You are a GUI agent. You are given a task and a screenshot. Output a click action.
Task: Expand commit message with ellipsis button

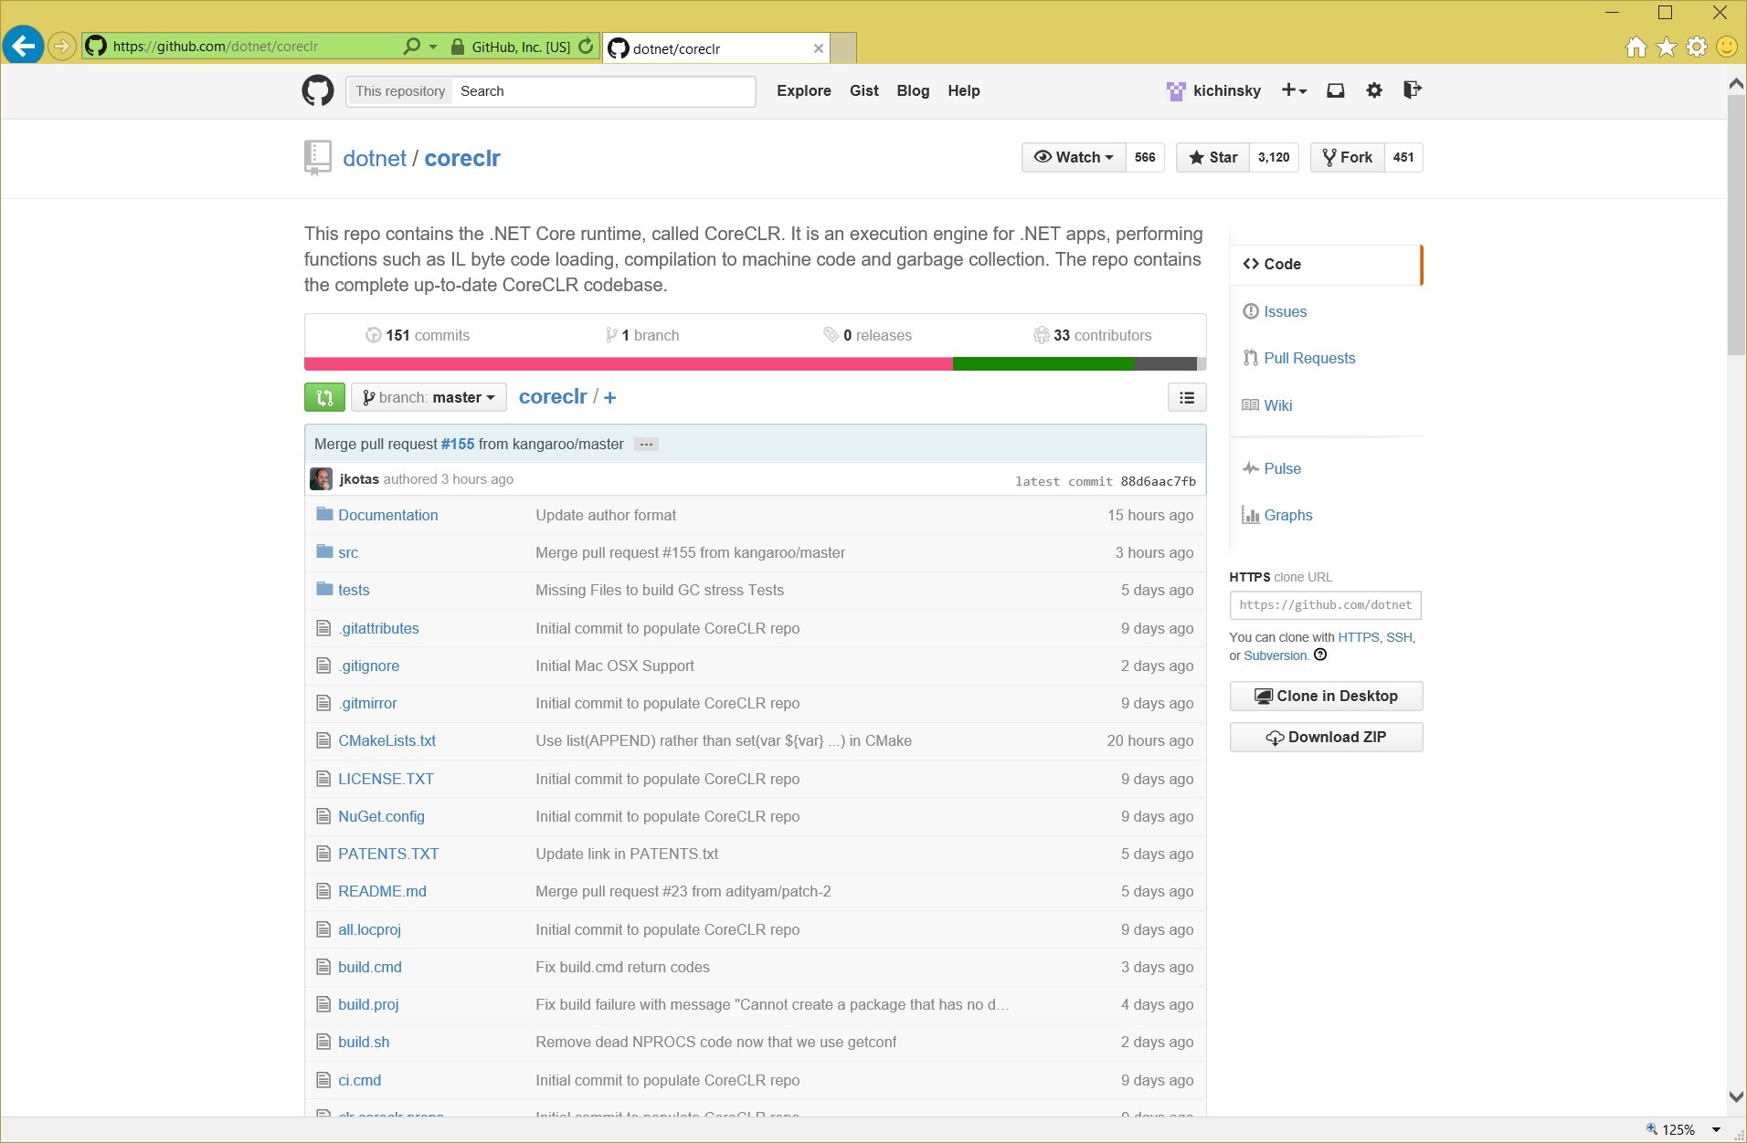[646, 445]
